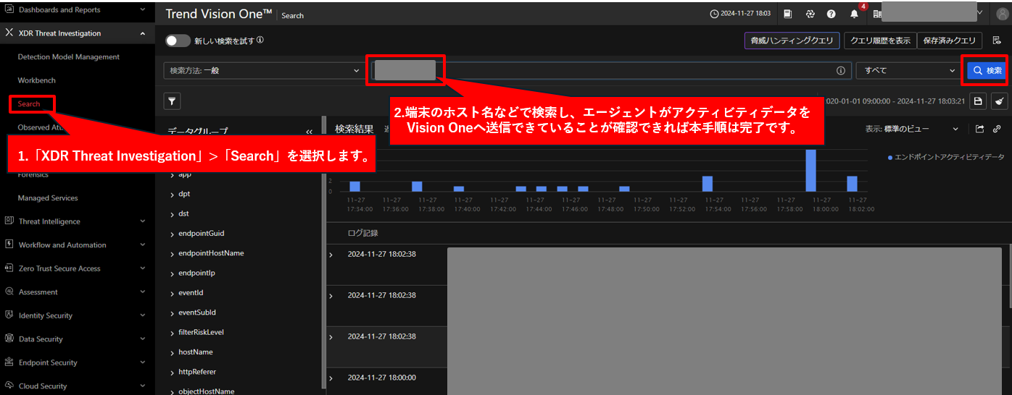Toggle the 新しい検索を試す switch

[x=178, y=41]
